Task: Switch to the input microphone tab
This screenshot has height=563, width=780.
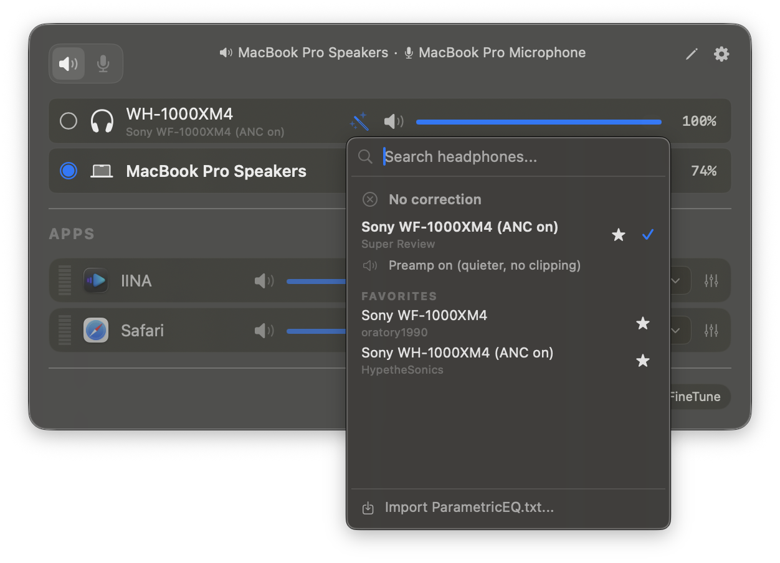Action: click(x=103, y=64)
